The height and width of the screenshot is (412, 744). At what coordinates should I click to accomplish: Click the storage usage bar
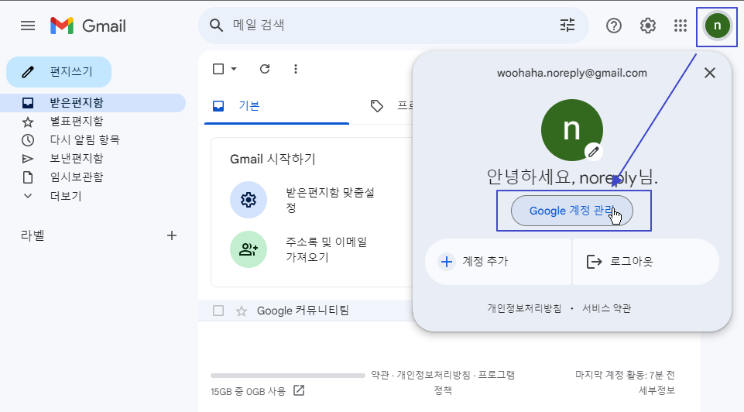[288, 376]
